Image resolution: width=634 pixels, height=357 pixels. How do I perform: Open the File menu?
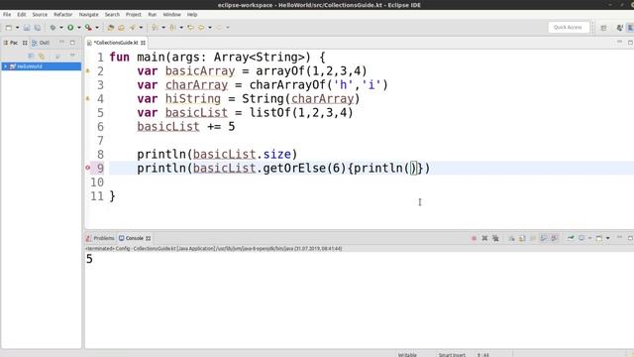click(7, 15)
